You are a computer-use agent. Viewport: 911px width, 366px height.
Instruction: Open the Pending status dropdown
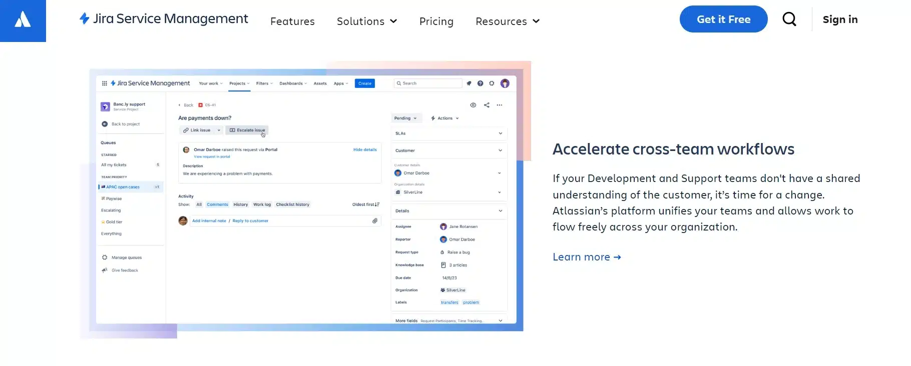pos(405,118)
